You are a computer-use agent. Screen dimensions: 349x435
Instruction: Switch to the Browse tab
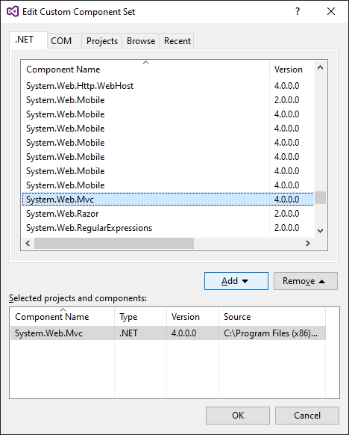(141, 41)
